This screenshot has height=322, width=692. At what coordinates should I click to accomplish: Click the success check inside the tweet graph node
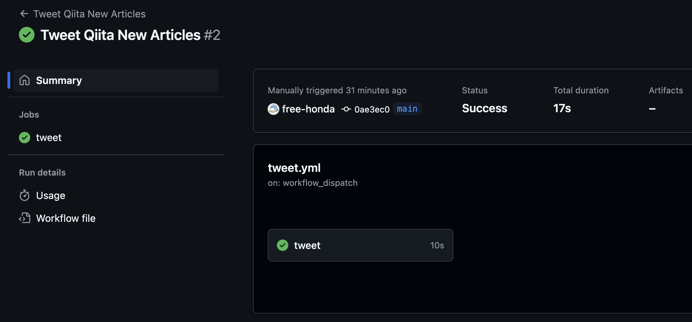pos(282,245)
